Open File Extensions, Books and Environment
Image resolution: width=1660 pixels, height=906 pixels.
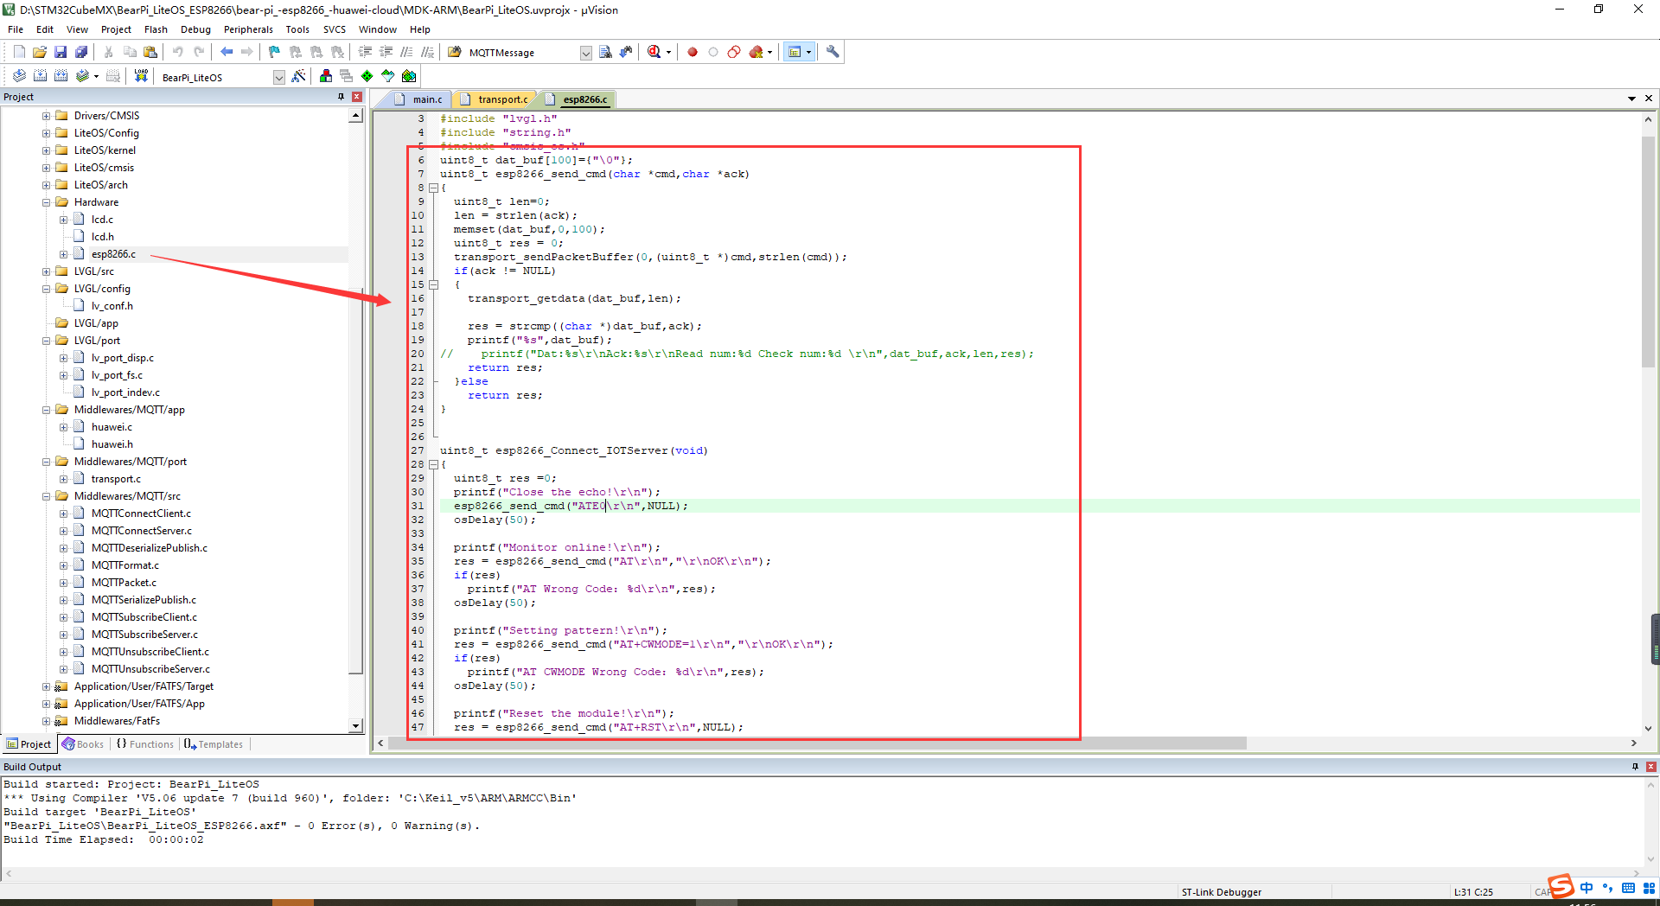[326, 76]
